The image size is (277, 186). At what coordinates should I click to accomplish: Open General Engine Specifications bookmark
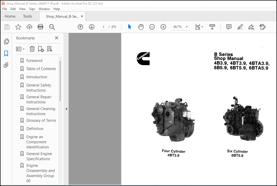coord(39,156)
